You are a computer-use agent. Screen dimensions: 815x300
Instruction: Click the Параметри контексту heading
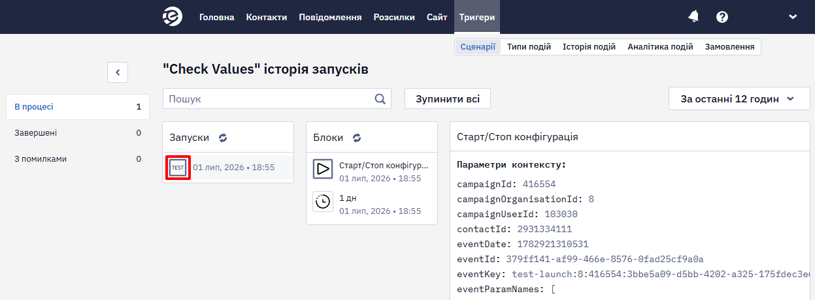tap(512, 165)
